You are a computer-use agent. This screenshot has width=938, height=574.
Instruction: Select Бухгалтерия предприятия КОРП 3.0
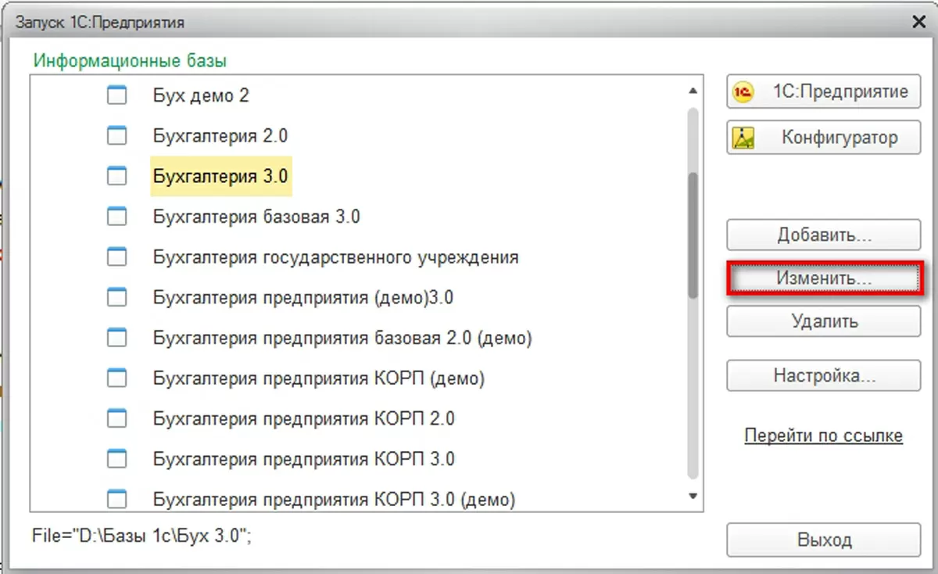point(304,458)
